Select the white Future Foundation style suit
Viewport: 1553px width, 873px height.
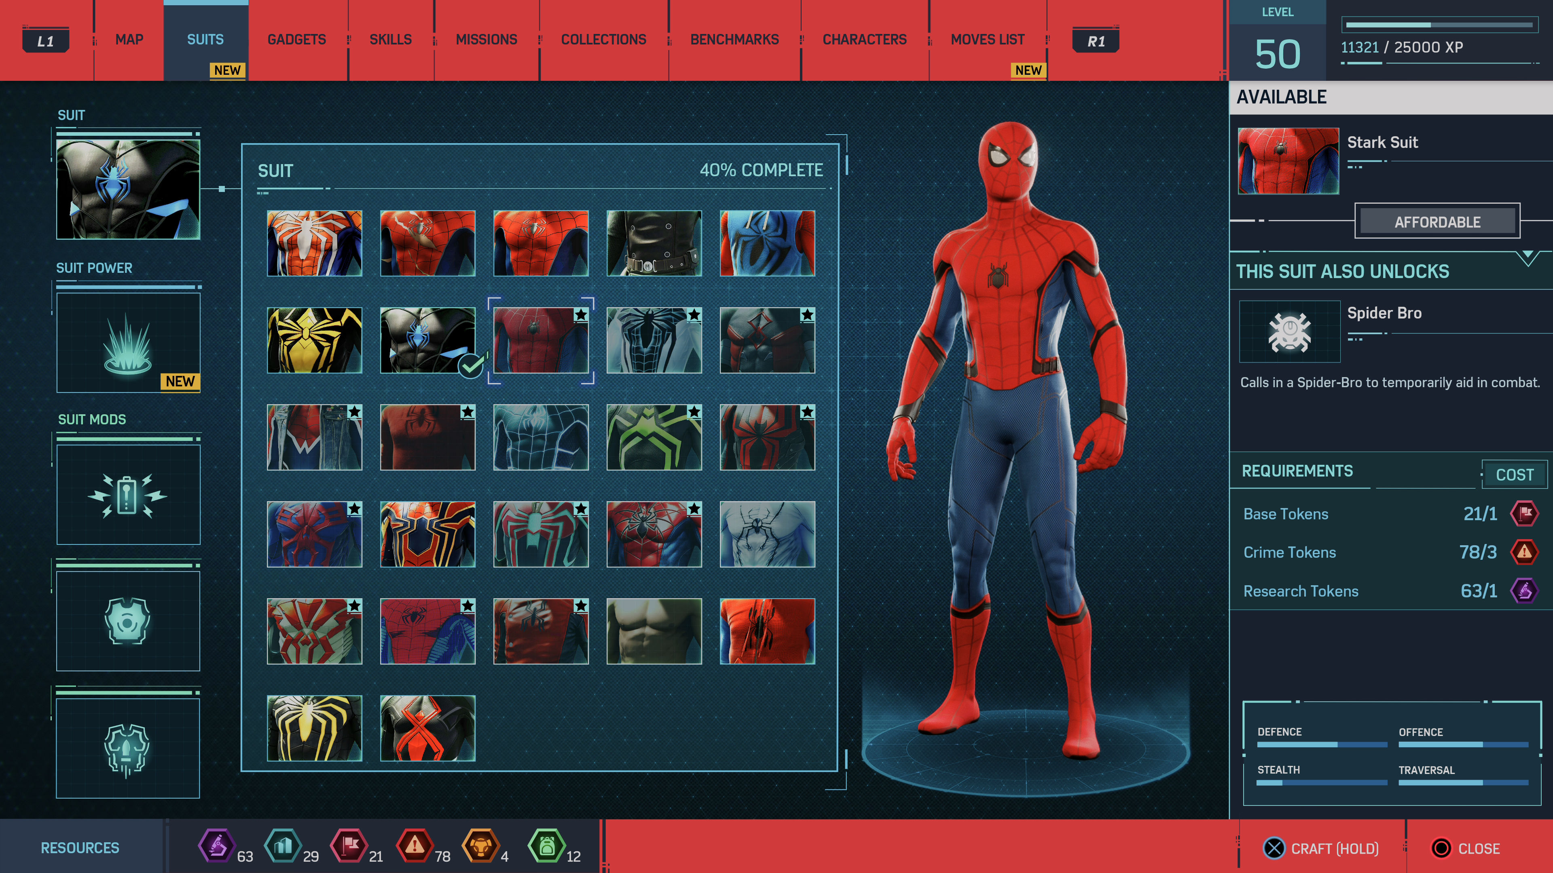[768, 534]
